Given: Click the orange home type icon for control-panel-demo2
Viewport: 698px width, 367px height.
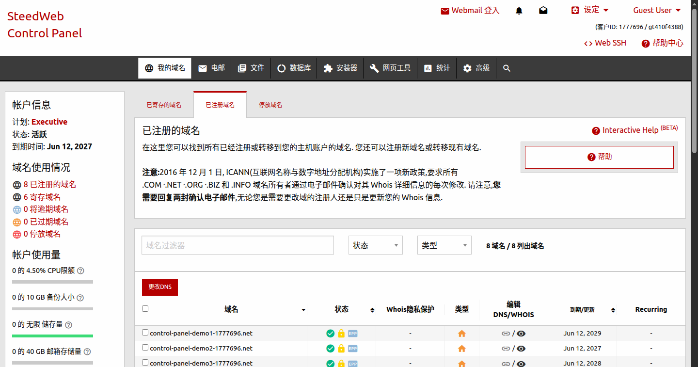Looking at the screenshot, I should pyautogui.click(x=462, y=349).
